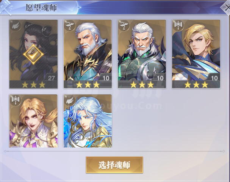Click the 10 badge on green-armored elder card
The height and width of the screenshot is (182, 230).
[160, 78]
